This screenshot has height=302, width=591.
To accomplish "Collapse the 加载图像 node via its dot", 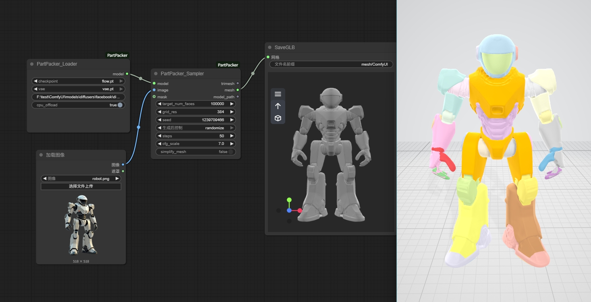I will click(x=41, y=155).
